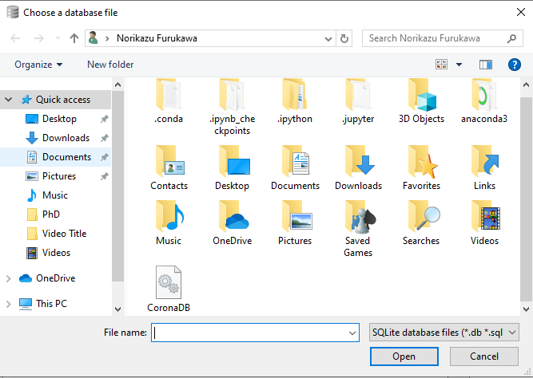533x378 pixels.
Task: Click the path chevron before Norikazu Furukawa
Action: [107, 39]
